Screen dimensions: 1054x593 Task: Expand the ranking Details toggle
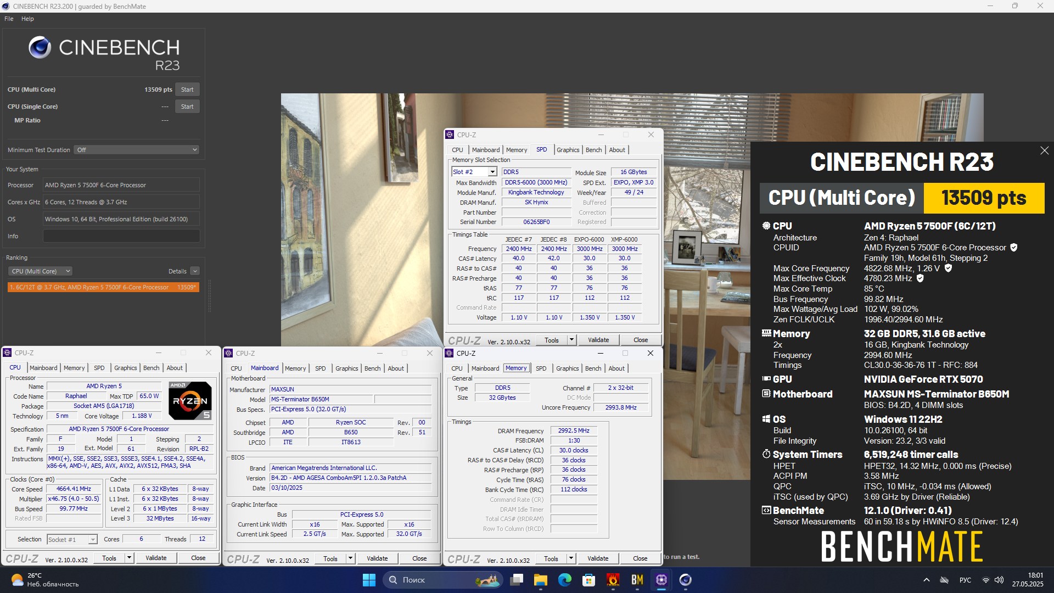click(x=195, y=271)
